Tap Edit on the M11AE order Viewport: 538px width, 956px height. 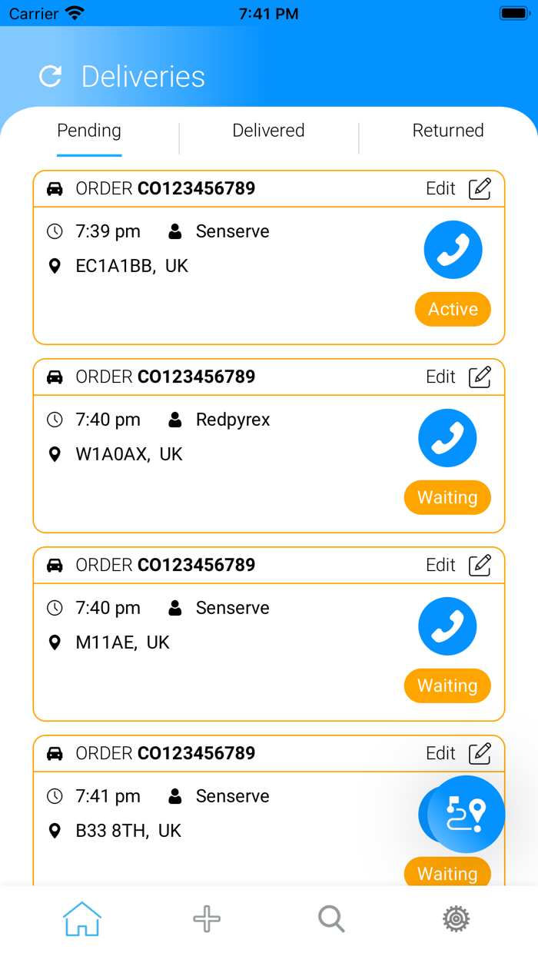458,565
